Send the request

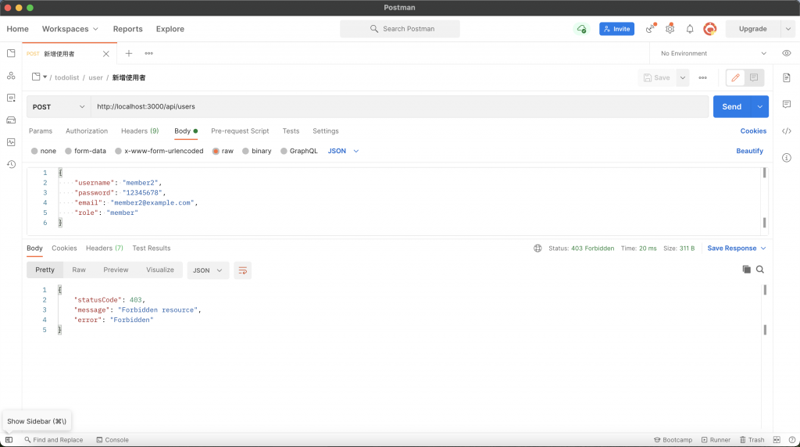click(x=731, y=106)
